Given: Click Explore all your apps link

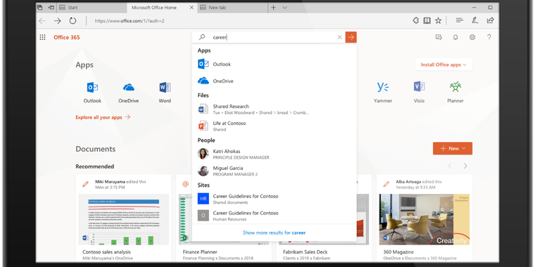Looking at the screenshot, I should (x=103, y=117).
